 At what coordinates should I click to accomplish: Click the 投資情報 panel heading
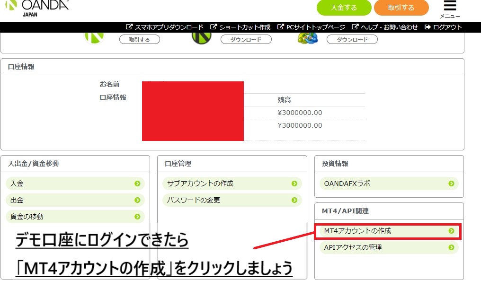tap(335, 163)
